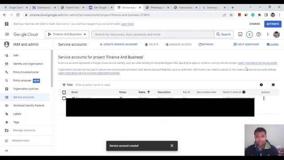Open the three-dot settings menu in Cloud header
This screenshot has width=284, height=160.
[x=268, y=34]
